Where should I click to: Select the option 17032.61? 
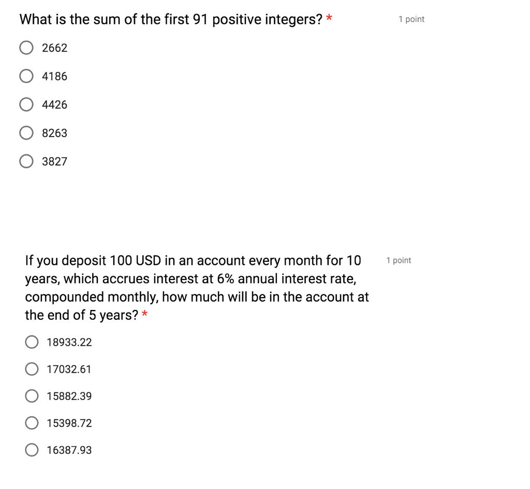[x=32, y=369]
